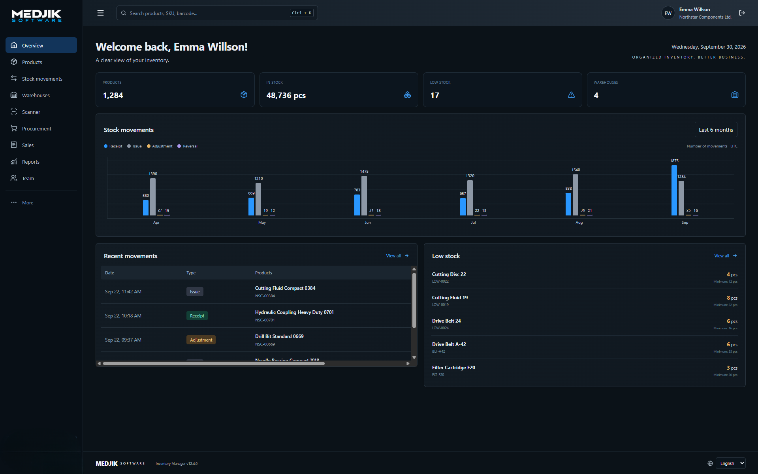Click the MEDJIK Software logo in the sidebar
The width and height of the screenshot is (758, 474).
[37, 16]
